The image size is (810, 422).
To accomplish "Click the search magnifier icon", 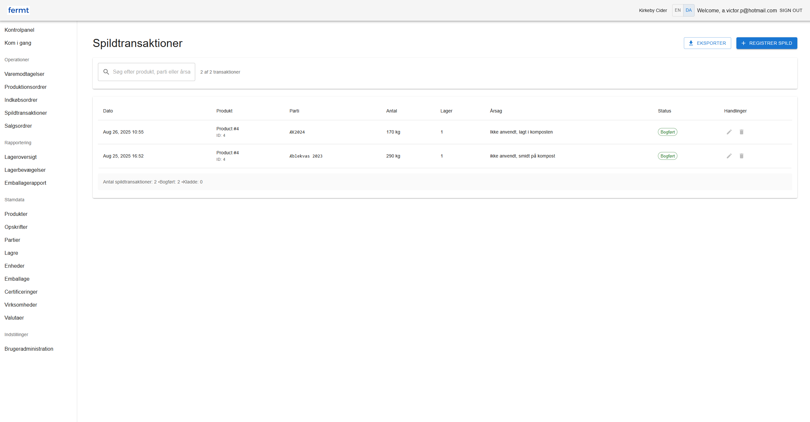I will [x=106, y=72].
